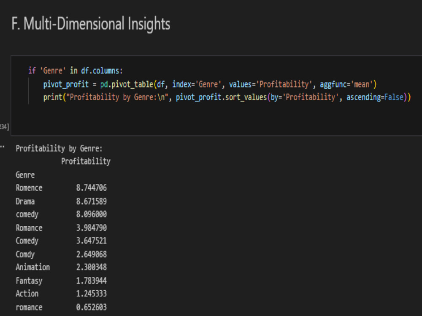
Task: Click the Profitability column header in output
Action: [x=86, y=161]
